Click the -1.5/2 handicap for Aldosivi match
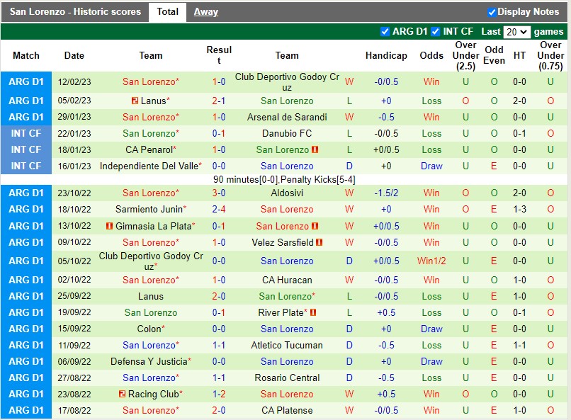Image resolution: width=571 pixels, height=420 pixels. (386, 193)
